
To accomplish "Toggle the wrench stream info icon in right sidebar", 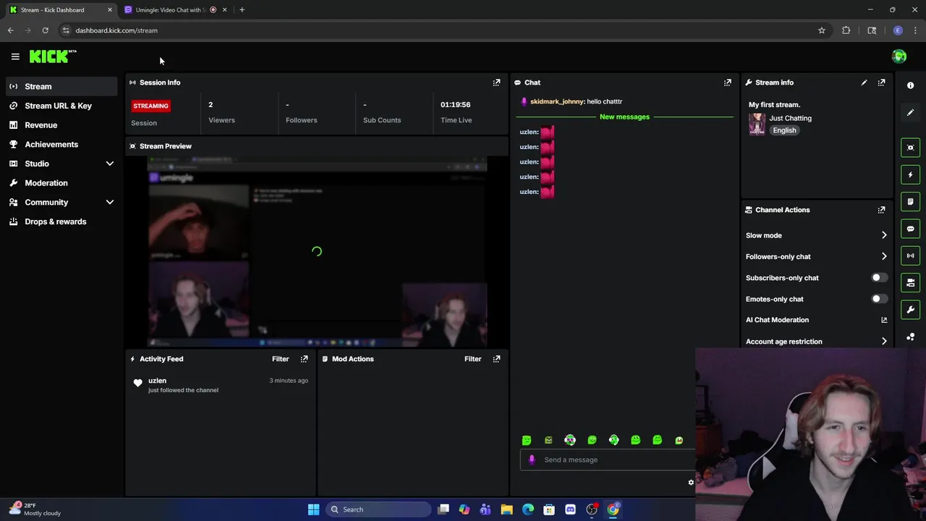I will (x=911, y=310).
